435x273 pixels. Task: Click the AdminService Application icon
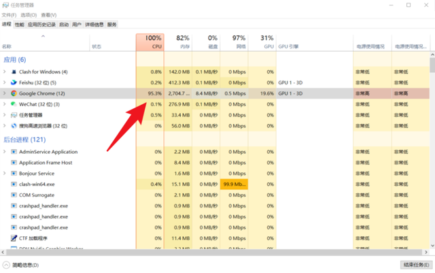14,152
